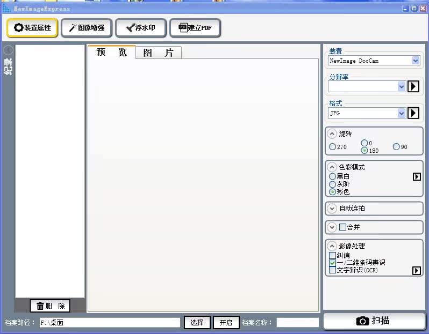The height and width of the screenshot is (334, 429).
Task: Select the 0 rotation radio button
Action: point(364,143)
